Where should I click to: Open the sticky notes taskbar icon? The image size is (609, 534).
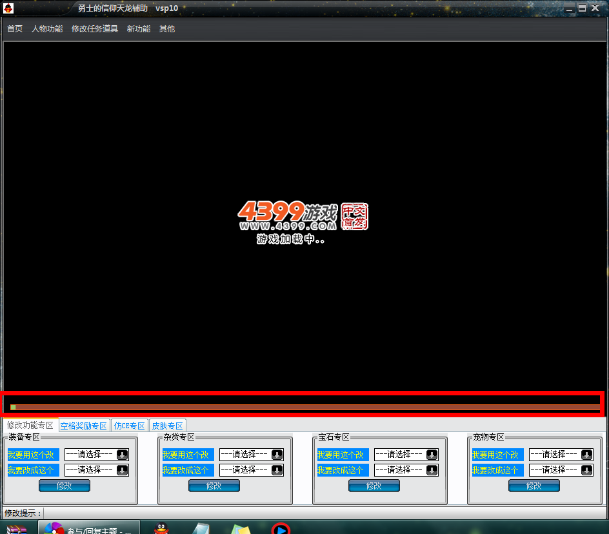tap(241, 529)
